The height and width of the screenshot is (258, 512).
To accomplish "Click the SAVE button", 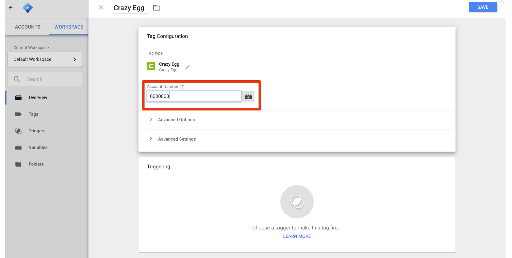I will click(483, 7).
